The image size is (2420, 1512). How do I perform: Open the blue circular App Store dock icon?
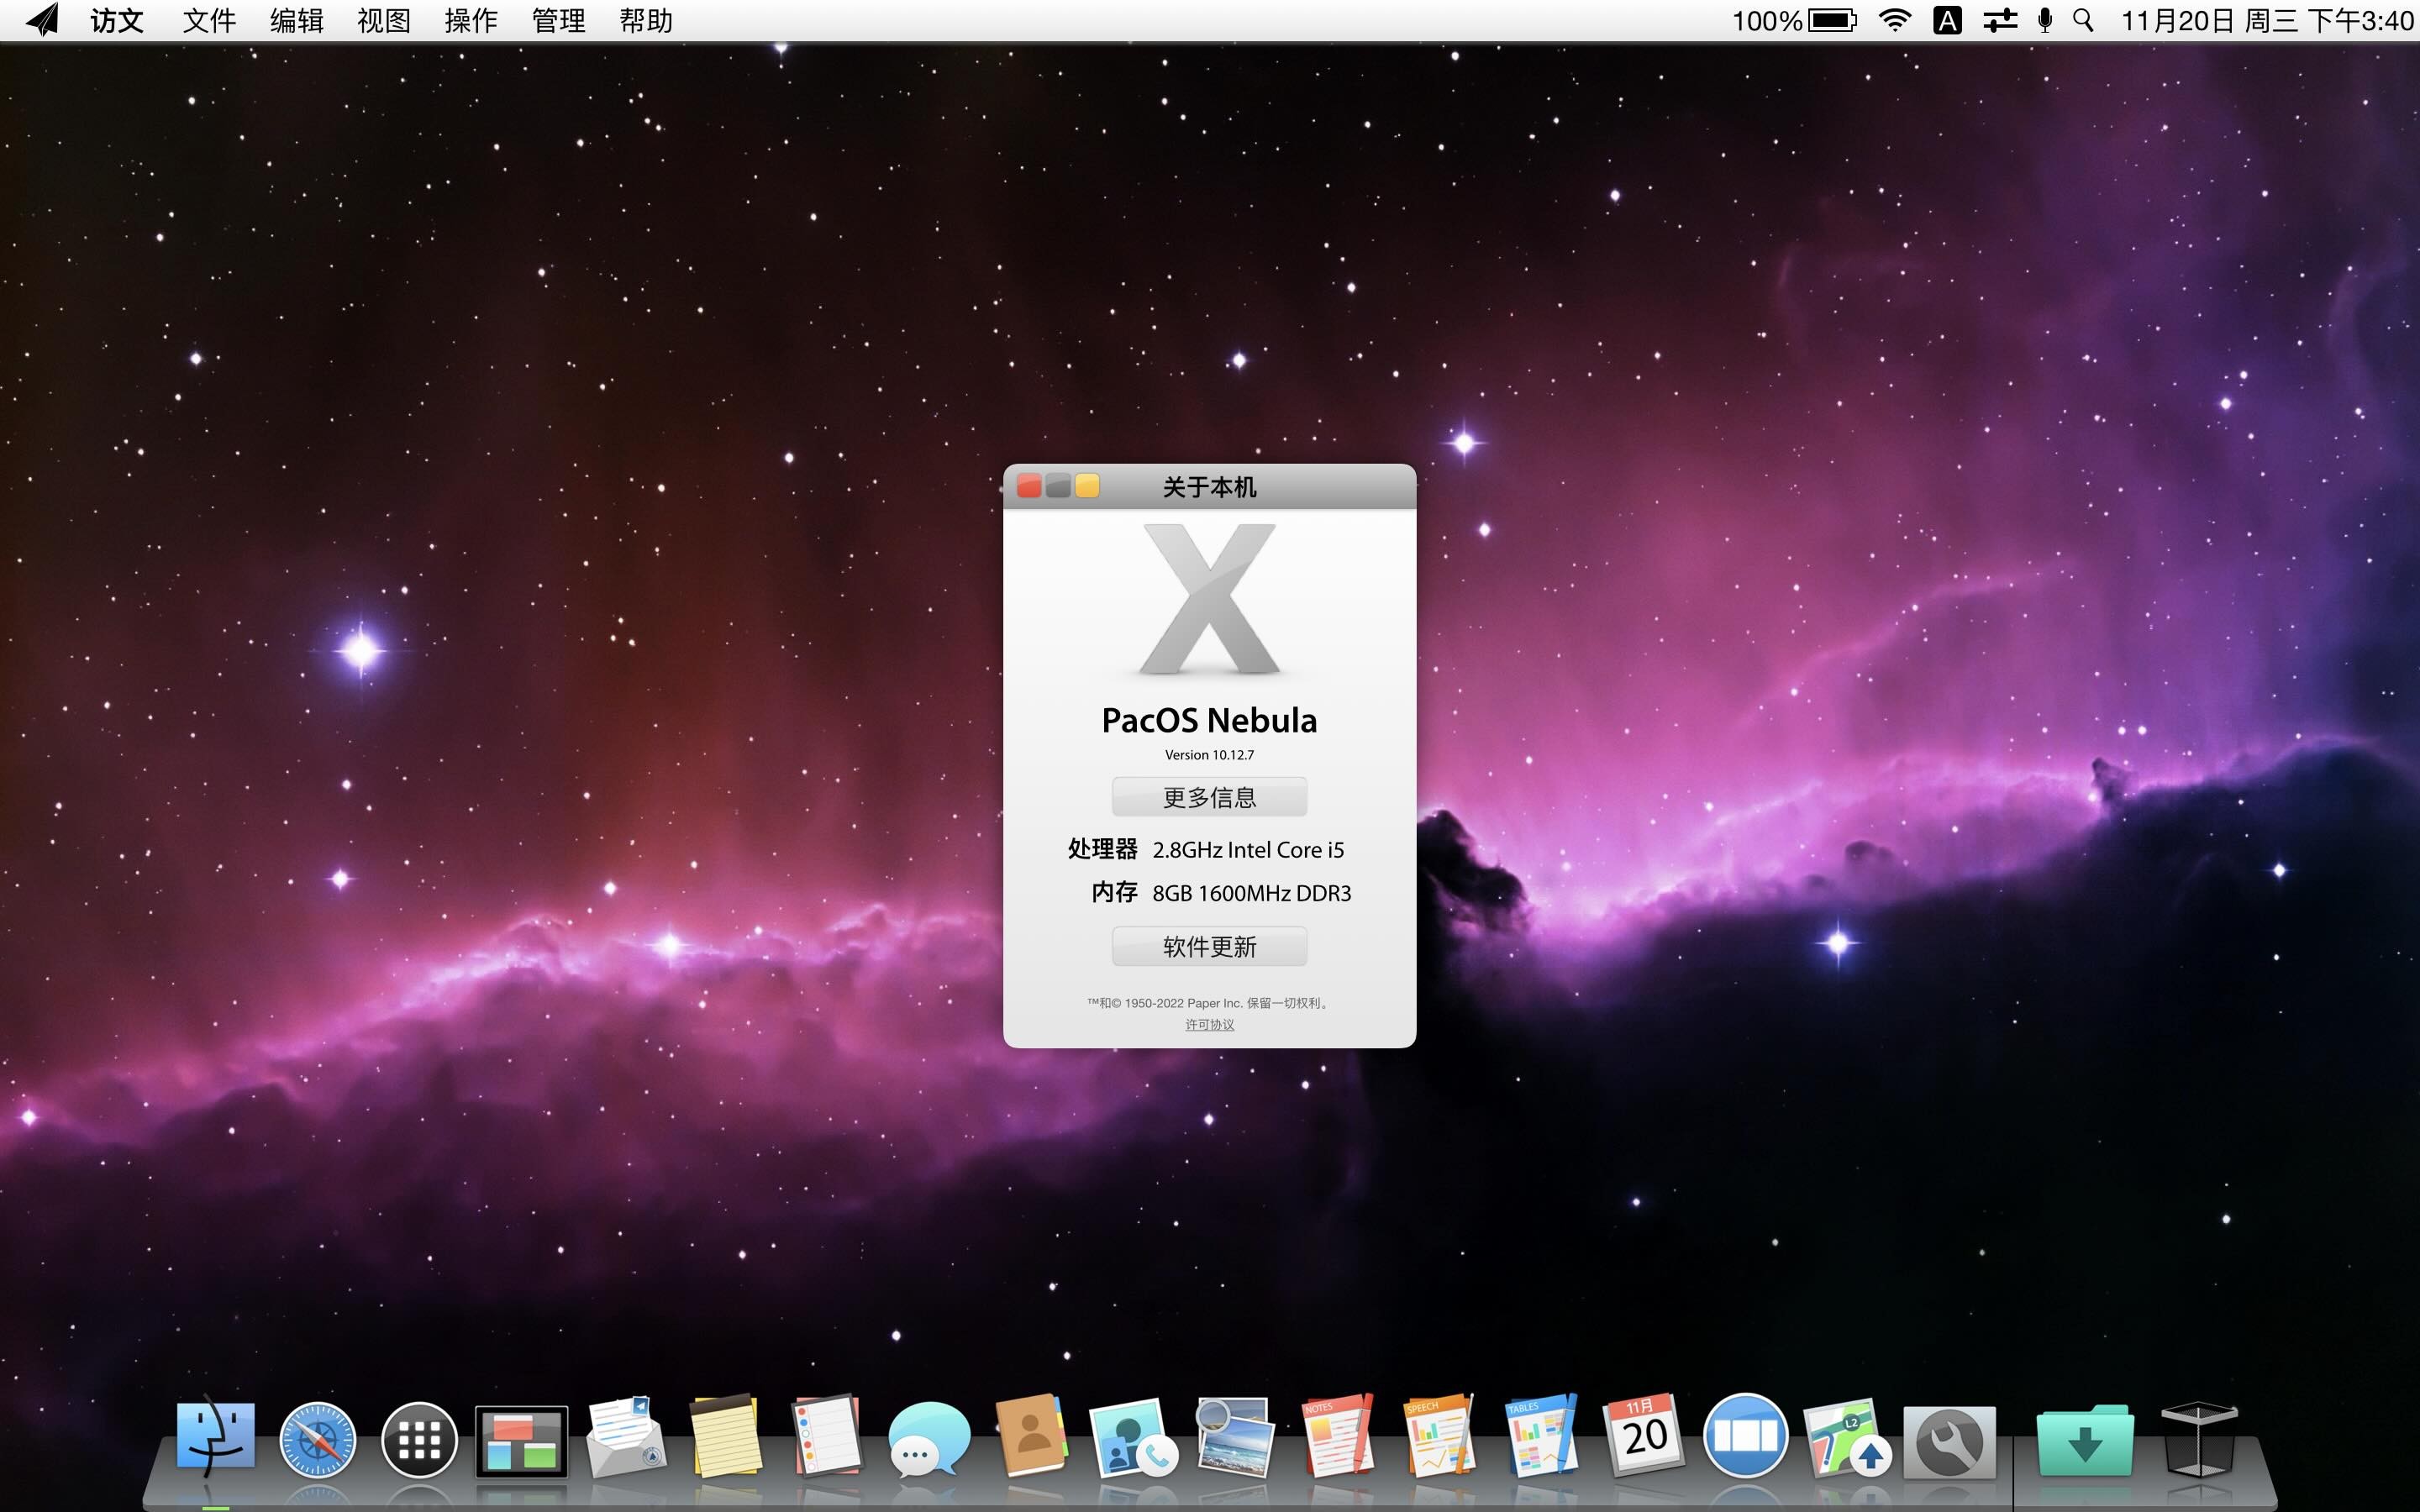click(x=1745, y=1436)
